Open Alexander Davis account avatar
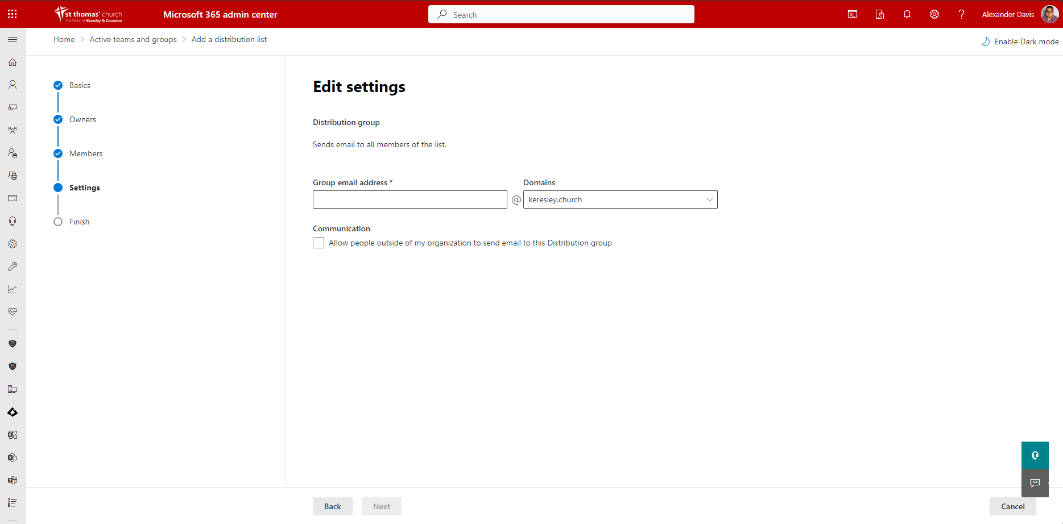The image size is (1063, 524). pos(1049,14)
